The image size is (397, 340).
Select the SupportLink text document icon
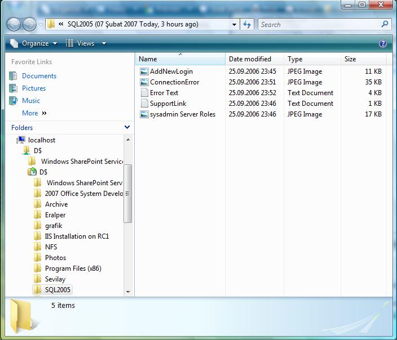pyautogui.click(x=144, y=104)
